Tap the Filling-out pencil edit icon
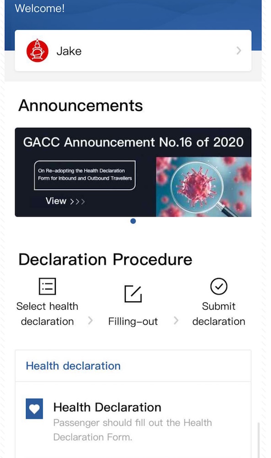 point(133,294)
